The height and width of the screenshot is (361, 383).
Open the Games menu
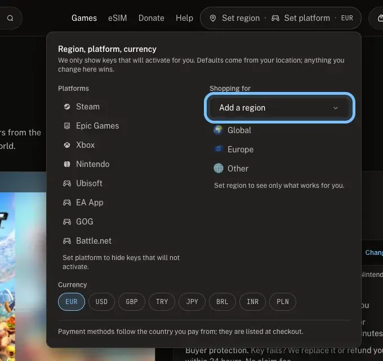coord(84,18)
